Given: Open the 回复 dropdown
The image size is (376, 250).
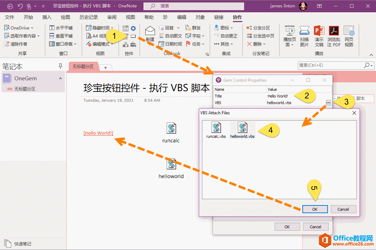Looking at the screenshot, I should [178, 28].
